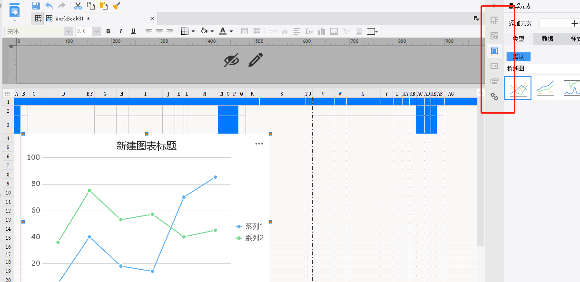Insert rich text with the lines icon
This screenshot has width=580, height=282.
[297, 31]
